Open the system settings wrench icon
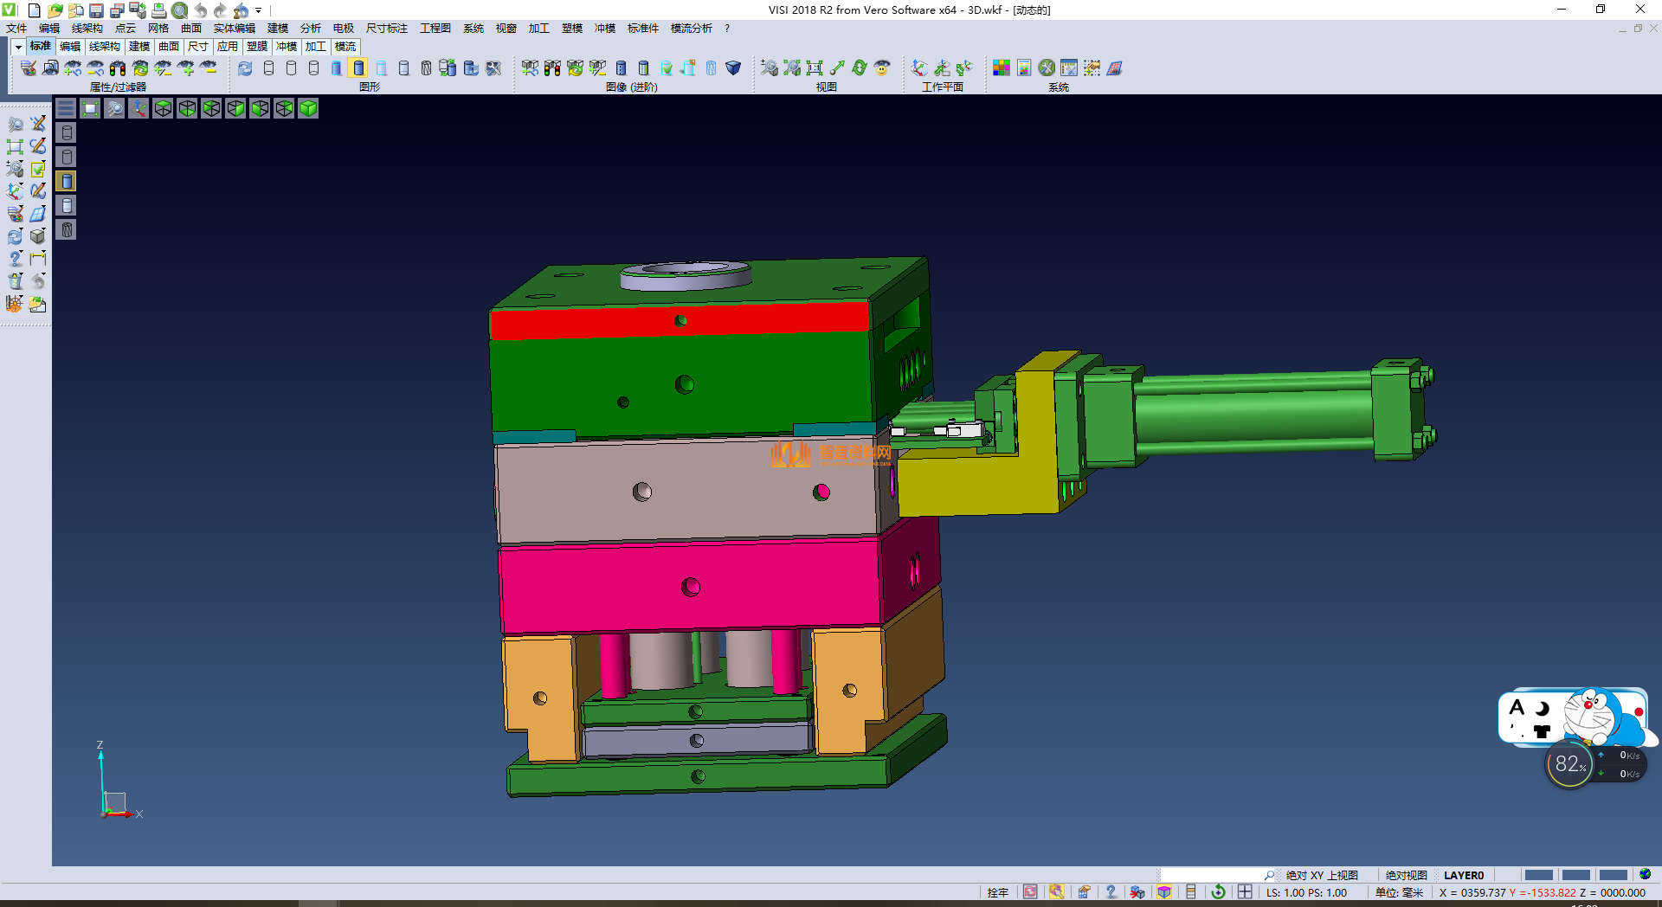Screen dimensions: 1662x907 [1047, 68]
